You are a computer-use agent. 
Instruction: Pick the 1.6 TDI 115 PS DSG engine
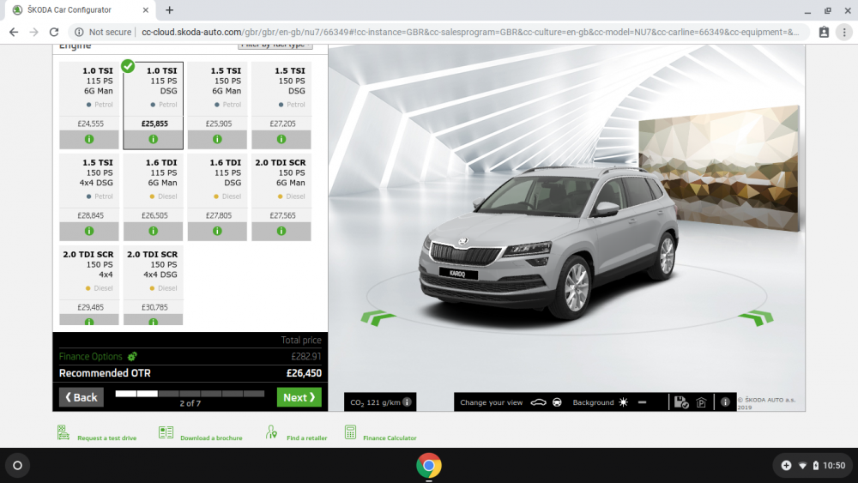pyautogui.click(x=217, y=188)
